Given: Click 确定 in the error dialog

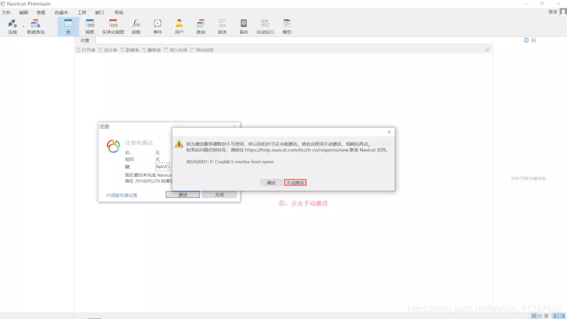Looking at the screenshot, I should click(271, 182).
